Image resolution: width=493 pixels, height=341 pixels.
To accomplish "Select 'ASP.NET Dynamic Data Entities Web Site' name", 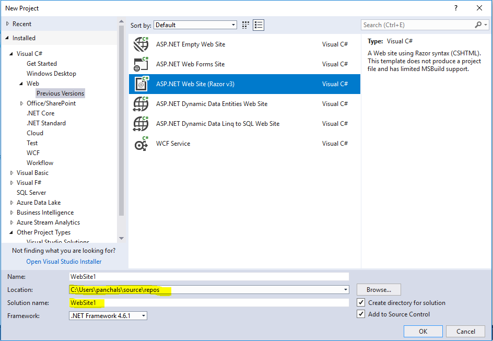I will click(212, 104).
